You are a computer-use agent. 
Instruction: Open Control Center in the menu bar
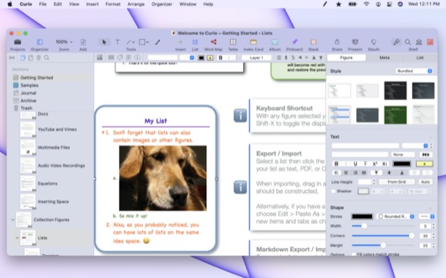point(389,5)
